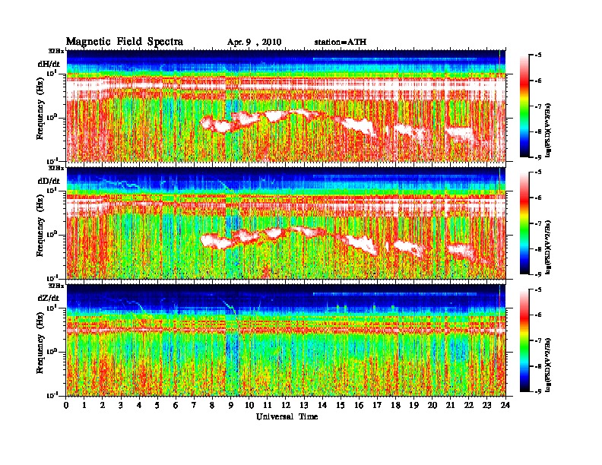Click the "32Hz" label atop the dZ/dt panel
Image resolution: width=602 pixels, height=465 pixels.
pyautogui.click(x=56, y=286)
